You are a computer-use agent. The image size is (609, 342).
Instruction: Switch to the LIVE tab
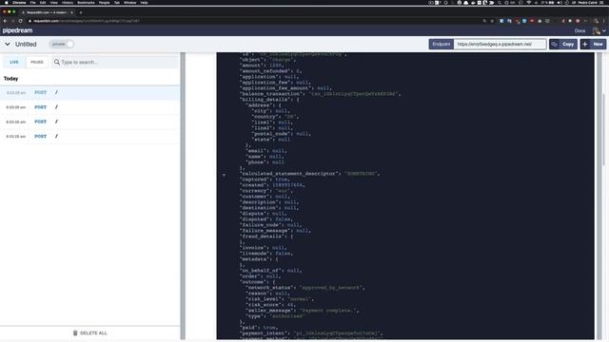(x=14, y=62)
